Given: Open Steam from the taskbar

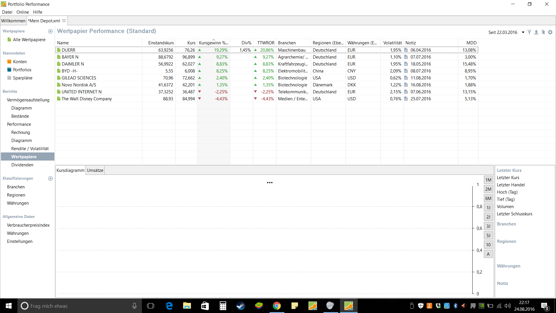Looking at the screenshot, I should pos(241,306).
